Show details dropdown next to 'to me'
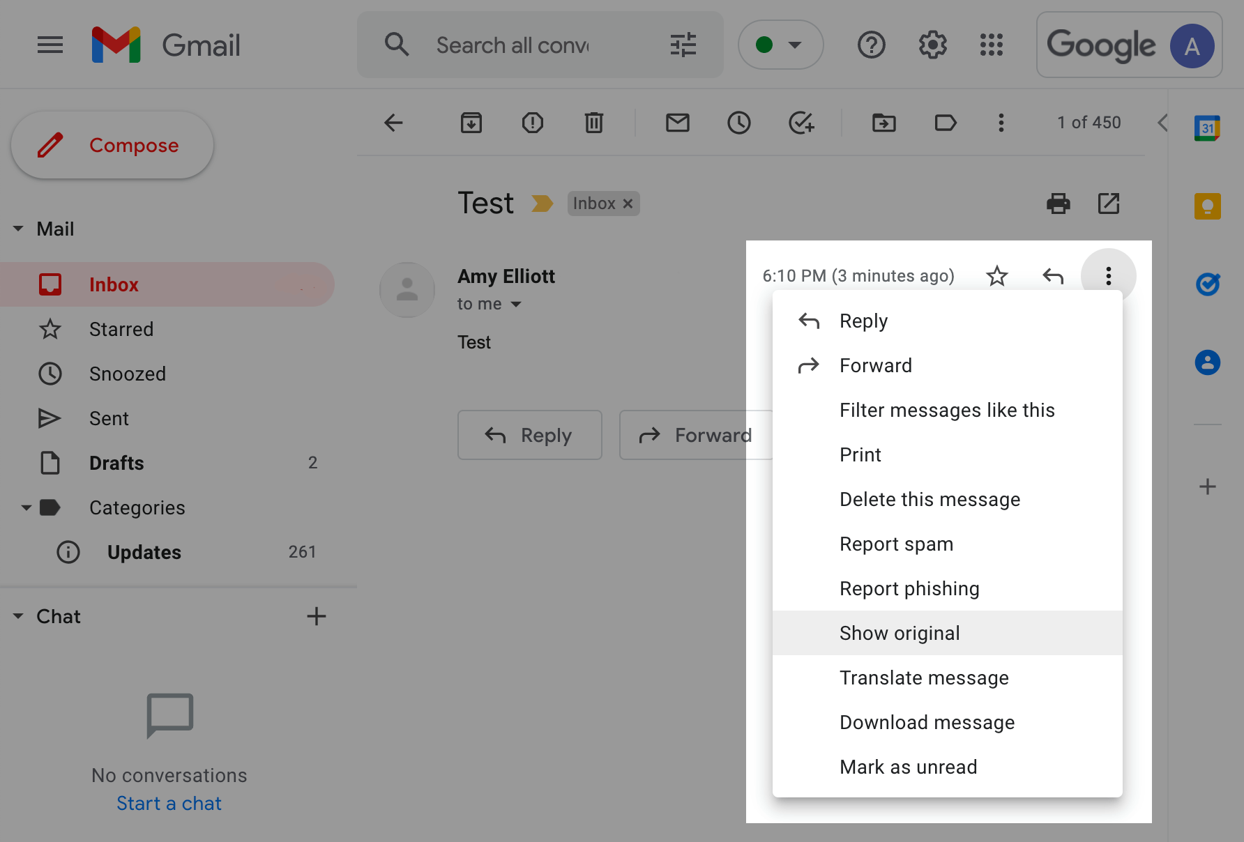 tap(516, 304)
